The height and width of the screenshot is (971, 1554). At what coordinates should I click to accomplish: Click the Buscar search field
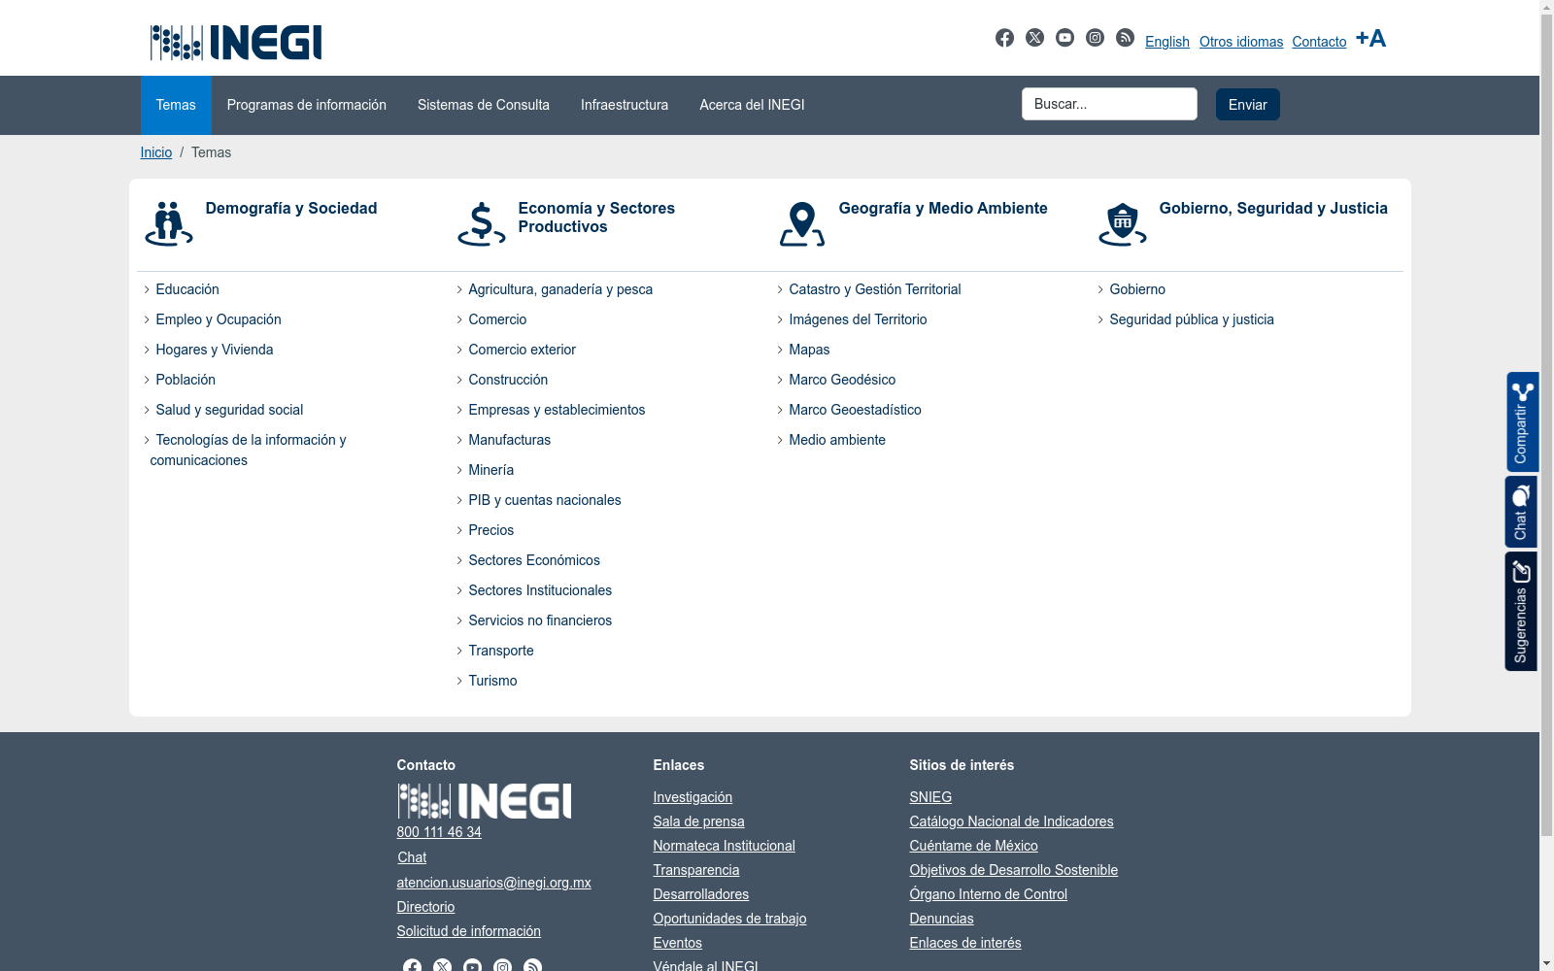click(x=1109, y=104)
